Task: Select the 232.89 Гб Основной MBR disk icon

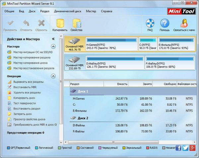Action: (75, 60)
